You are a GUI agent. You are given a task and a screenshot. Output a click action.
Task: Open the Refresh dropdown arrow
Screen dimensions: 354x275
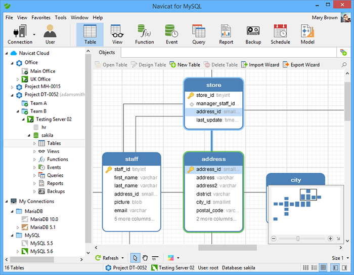tap(122, 258)
